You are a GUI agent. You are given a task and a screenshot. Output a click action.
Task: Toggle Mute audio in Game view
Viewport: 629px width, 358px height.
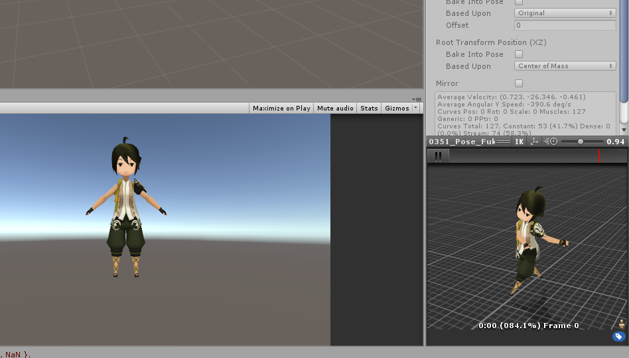tap(335, 108)
